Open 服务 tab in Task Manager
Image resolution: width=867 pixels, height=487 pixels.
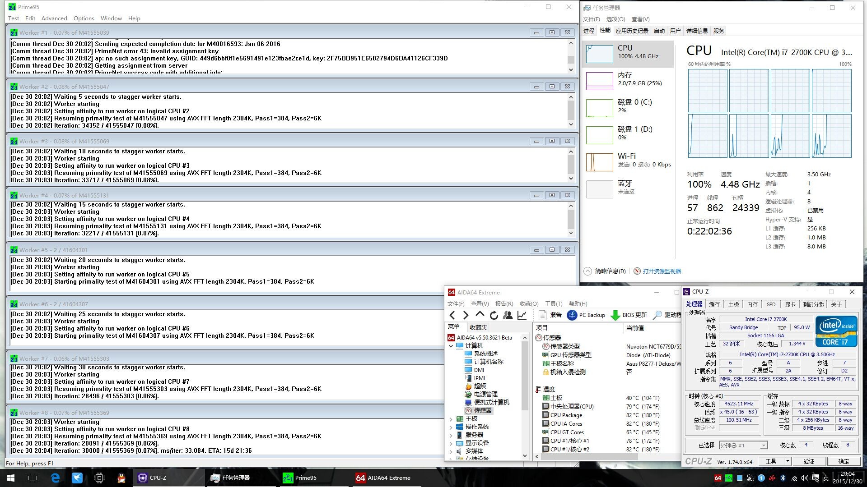(718, 31)
